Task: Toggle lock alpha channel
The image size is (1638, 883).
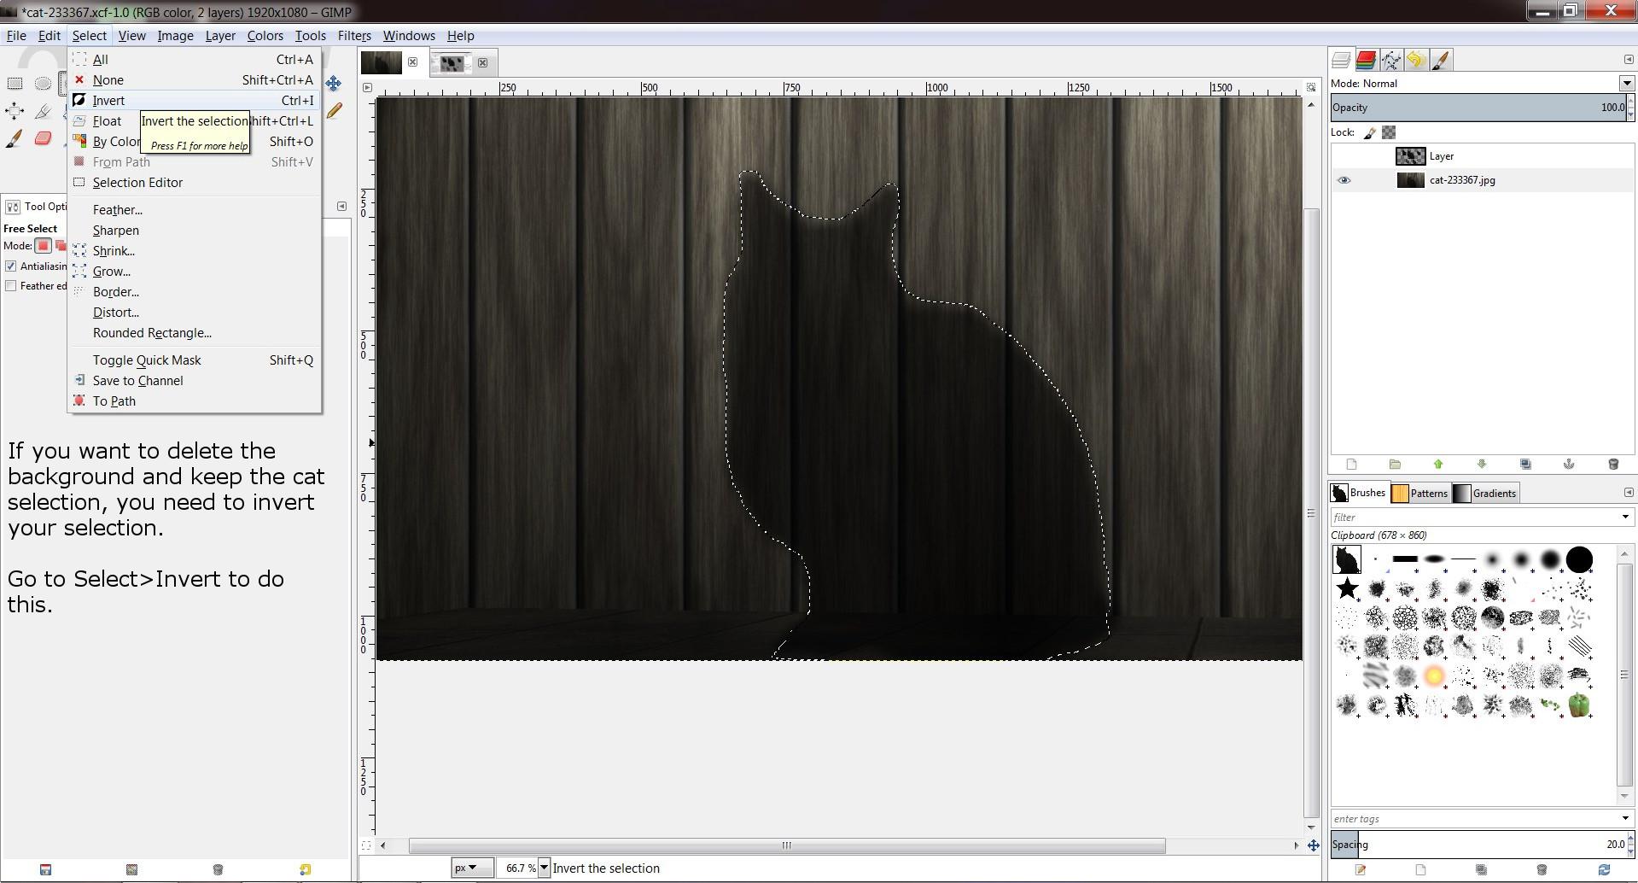Action: (x=1389, y=132)
